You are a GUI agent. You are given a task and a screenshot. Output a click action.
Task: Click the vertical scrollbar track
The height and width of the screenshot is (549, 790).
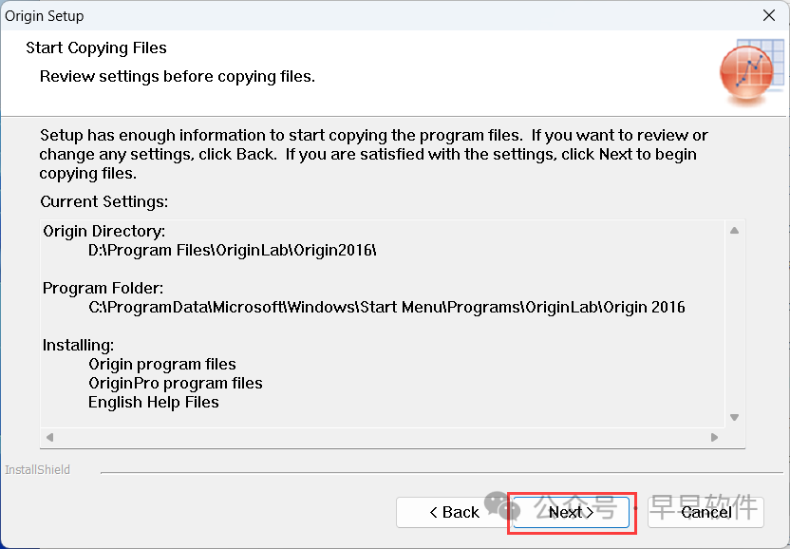click(734, 323)
